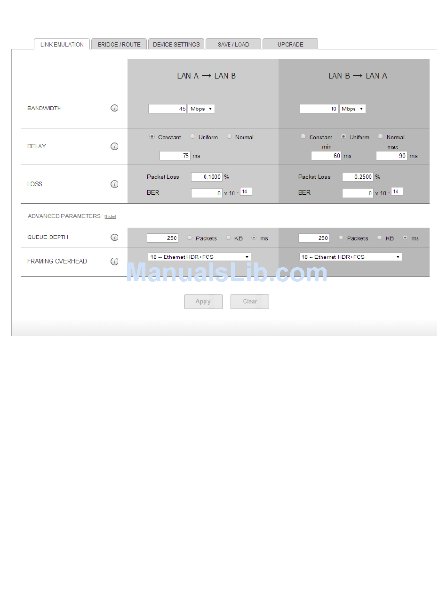Click the queue depth field for LAN A to LAN B
Viewport: 447px width, 596px height.
click(162, 238)
